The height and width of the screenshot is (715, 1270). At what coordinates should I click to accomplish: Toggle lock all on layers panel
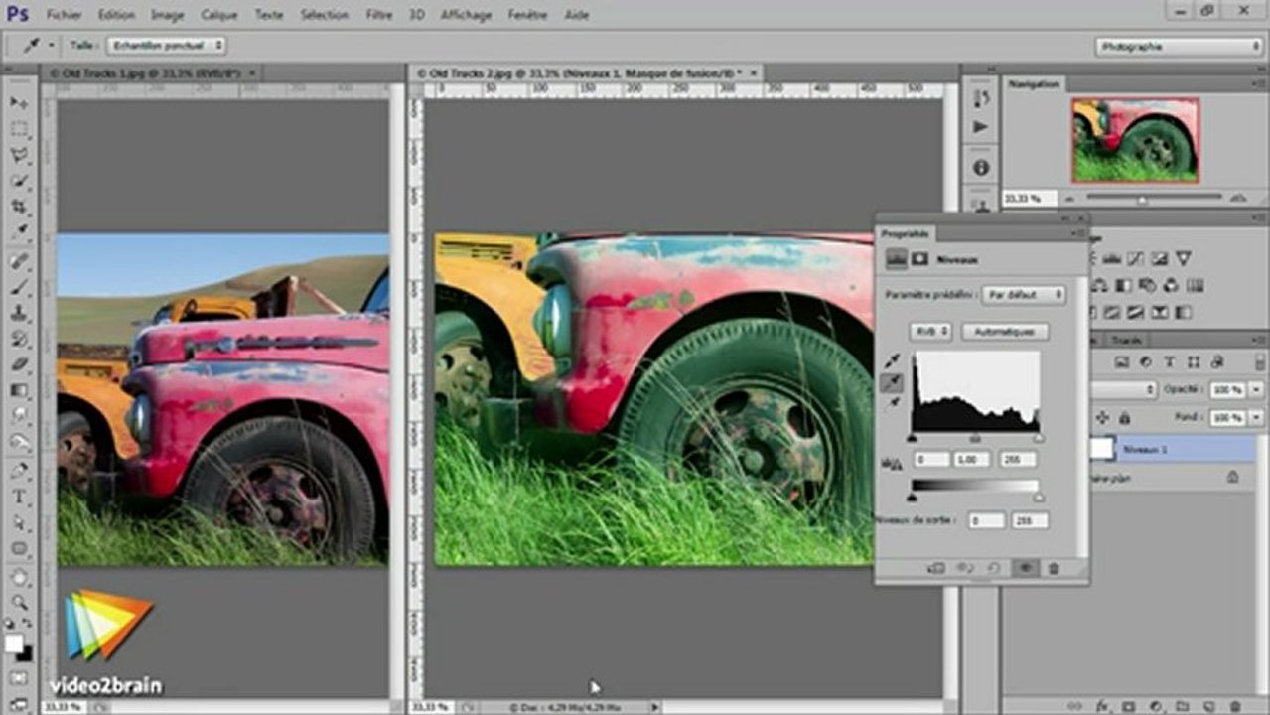pyautogui.click(x=1124, y=418)
